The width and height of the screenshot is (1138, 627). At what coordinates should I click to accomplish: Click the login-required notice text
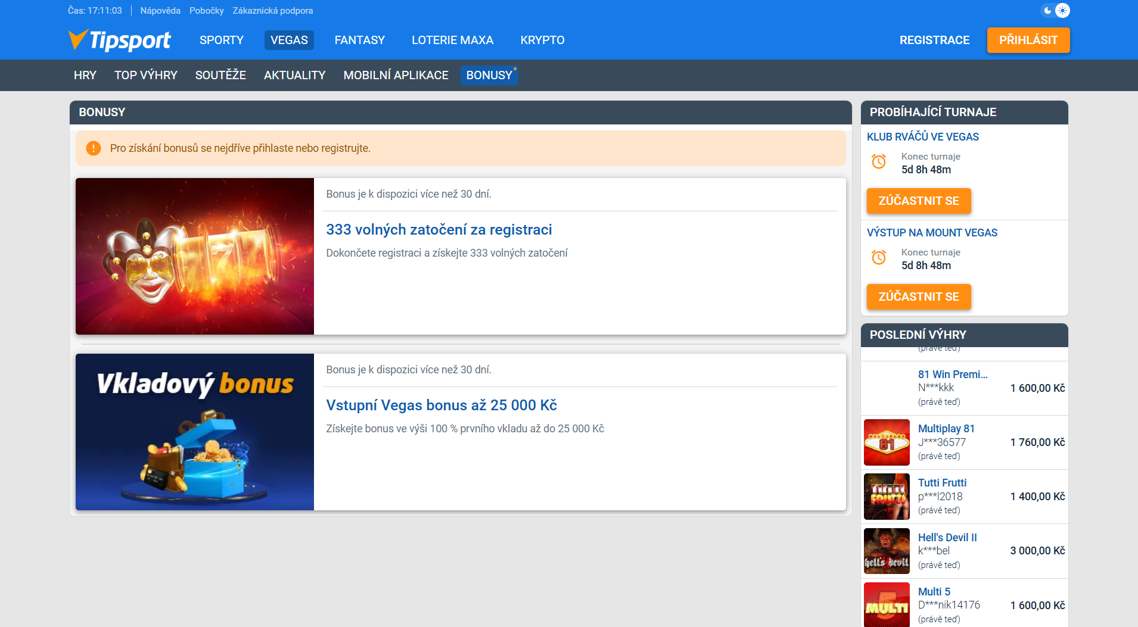pyautogui.click(x=240, y=148)
